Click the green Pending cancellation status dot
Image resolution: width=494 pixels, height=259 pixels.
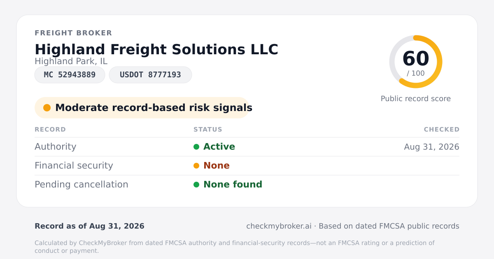tap(196, 185)
